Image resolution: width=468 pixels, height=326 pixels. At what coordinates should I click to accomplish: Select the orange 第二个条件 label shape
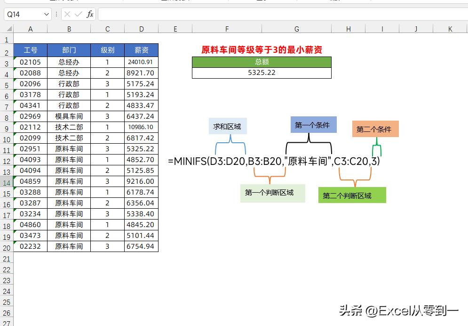click(x=375, y=129)
